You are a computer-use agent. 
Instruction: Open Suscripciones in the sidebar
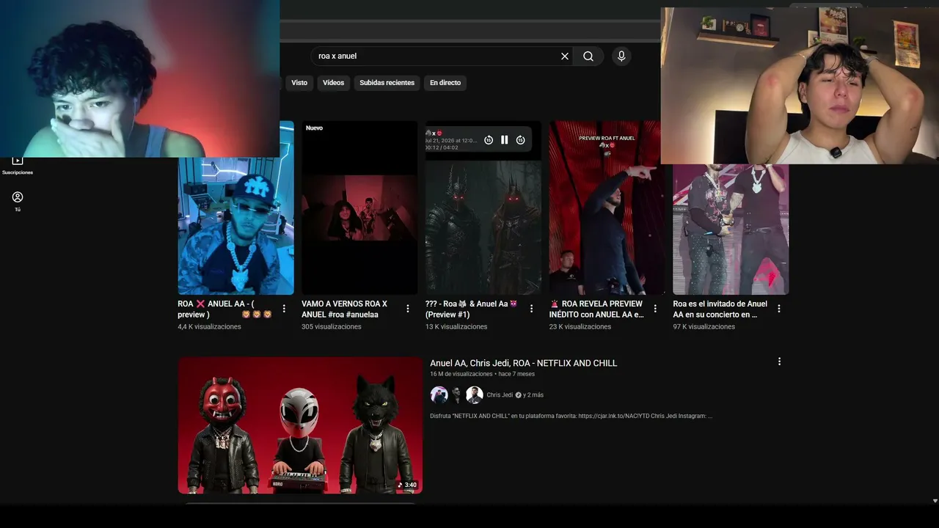[18, 165]
